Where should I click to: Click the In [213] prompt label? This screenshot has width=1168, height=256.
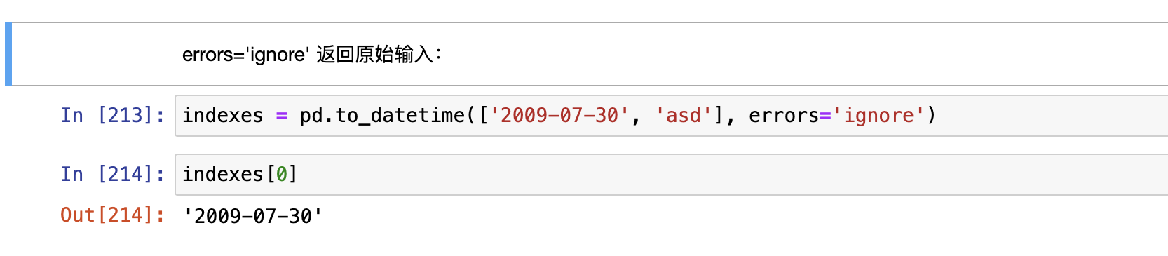112,115
